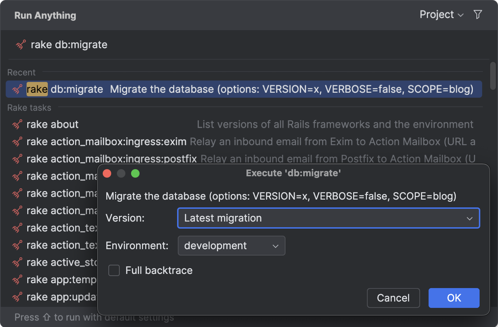Click rake icon of recent db:migrate entry

coord(17,89)
